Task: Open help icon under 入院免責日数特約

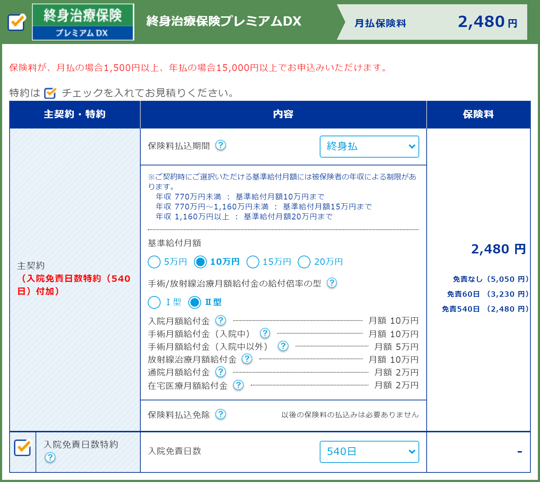Action: tap(50, 458)
